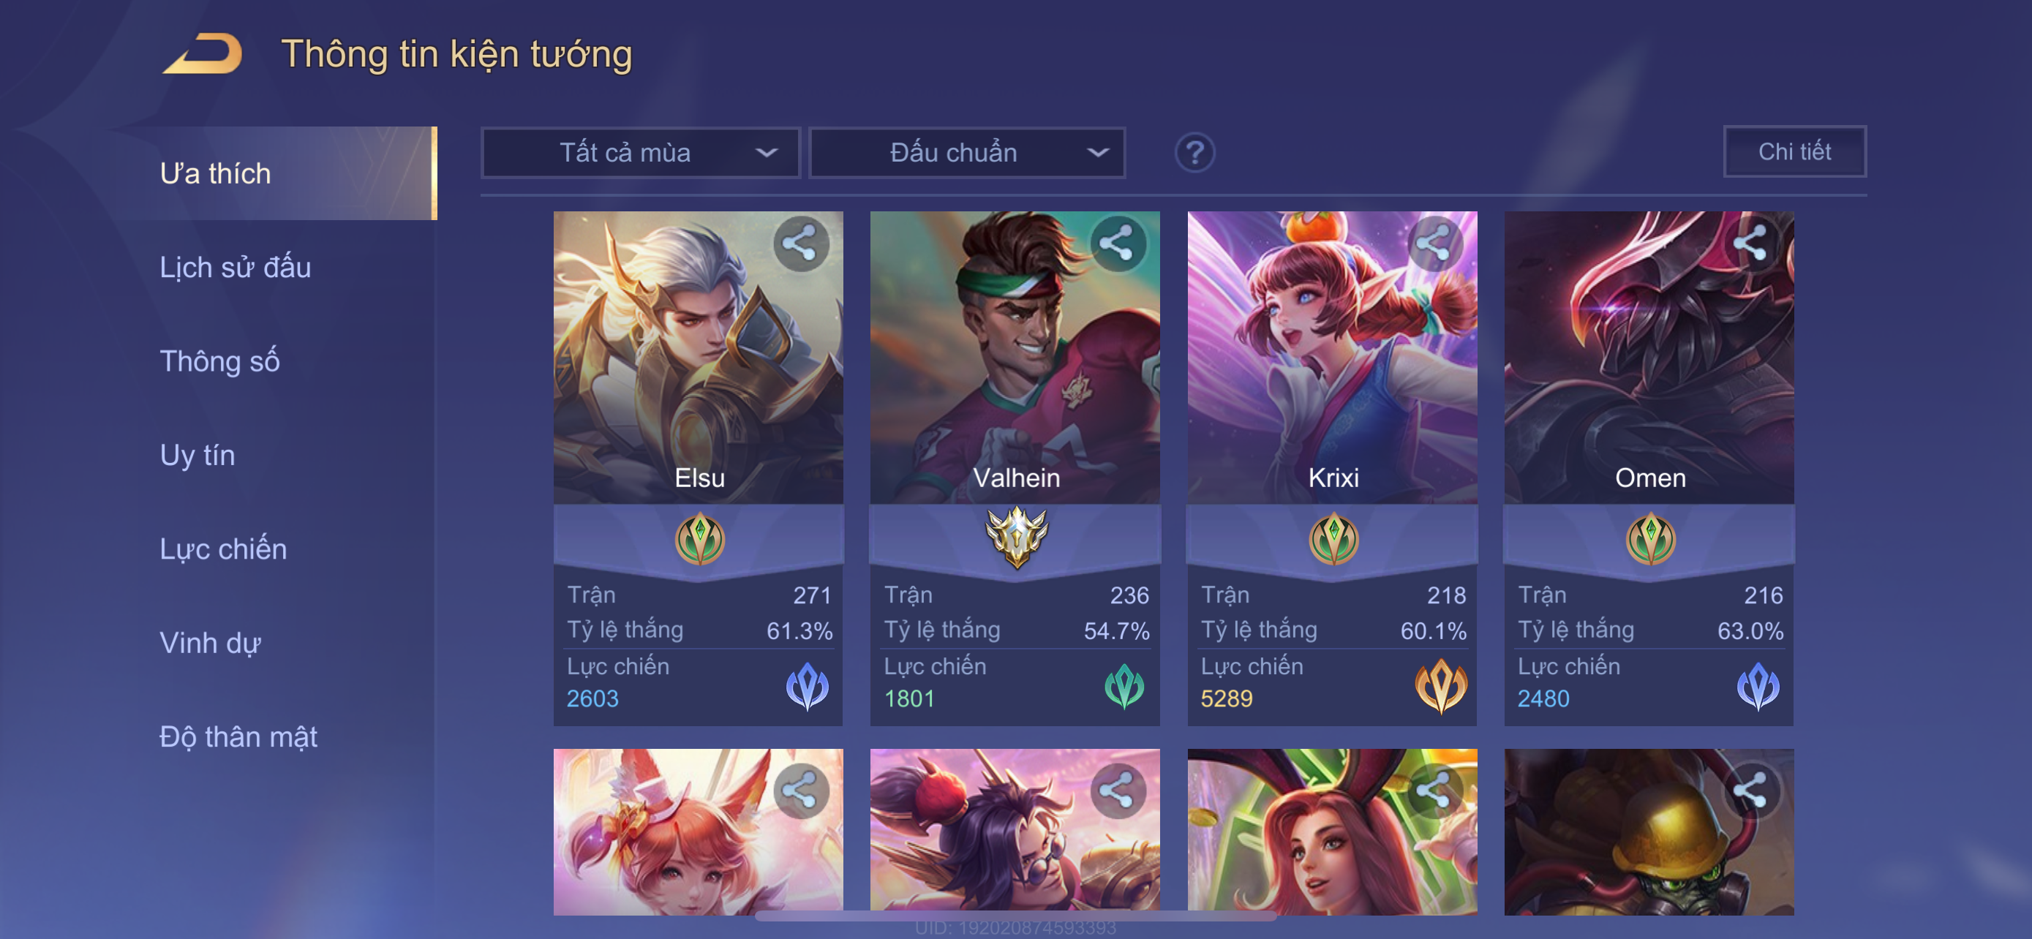Click Valhein's silver mastery badge

[x=1016, y=537]
